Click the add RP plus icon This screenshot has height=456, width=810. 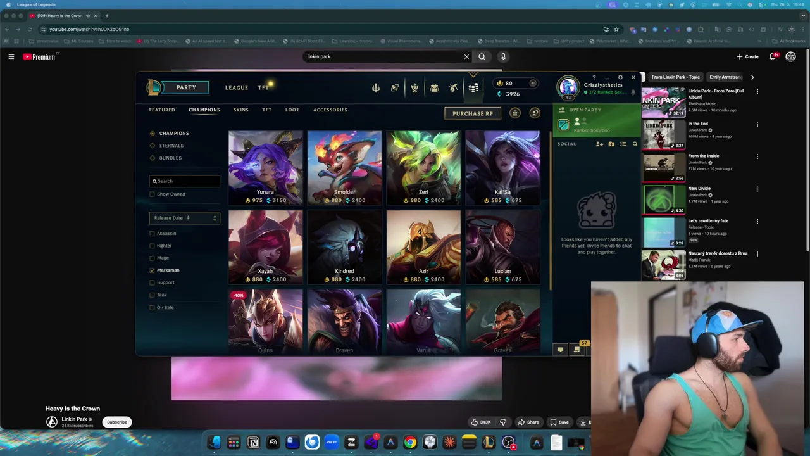(x=533, y=83)
